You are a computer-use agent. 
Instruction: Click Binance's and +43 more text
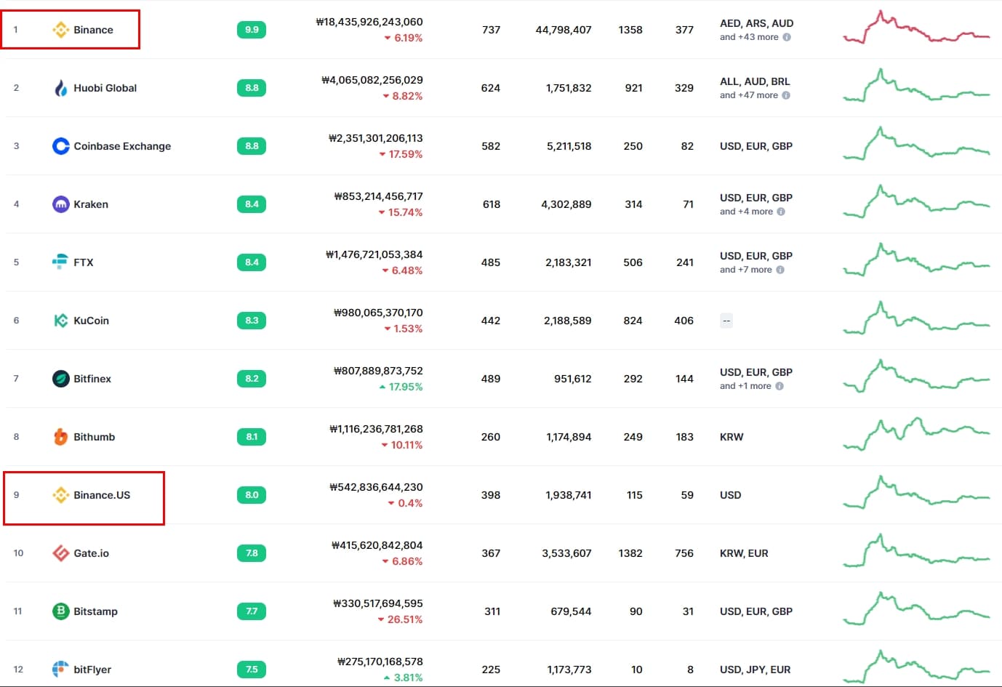tap(749, 37)
